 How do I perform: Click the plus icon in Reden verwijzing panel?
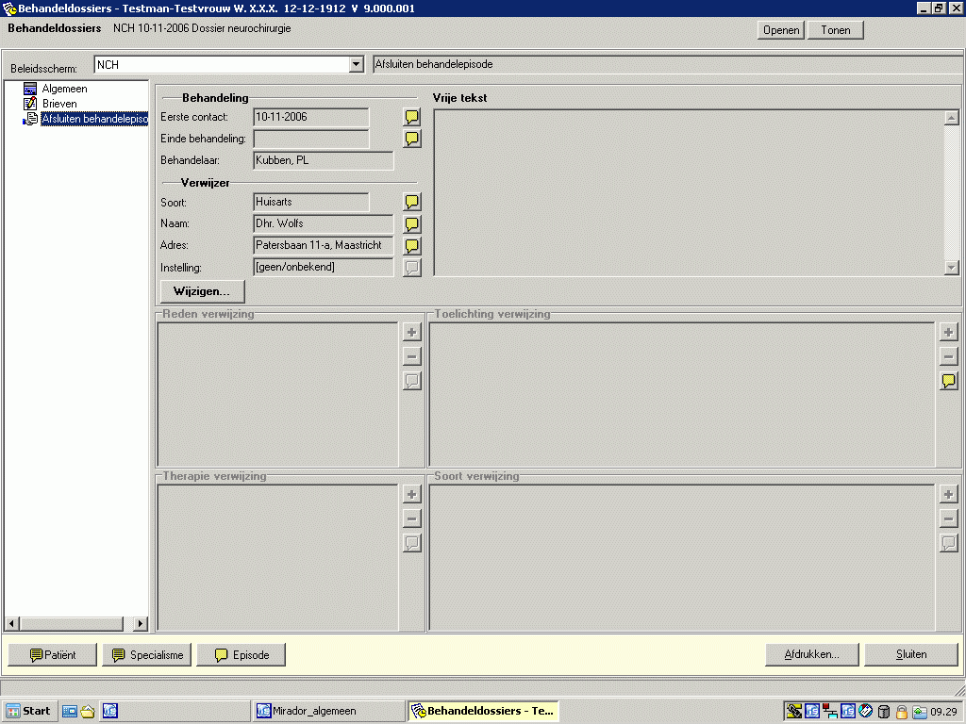click(x=411, y=332)
